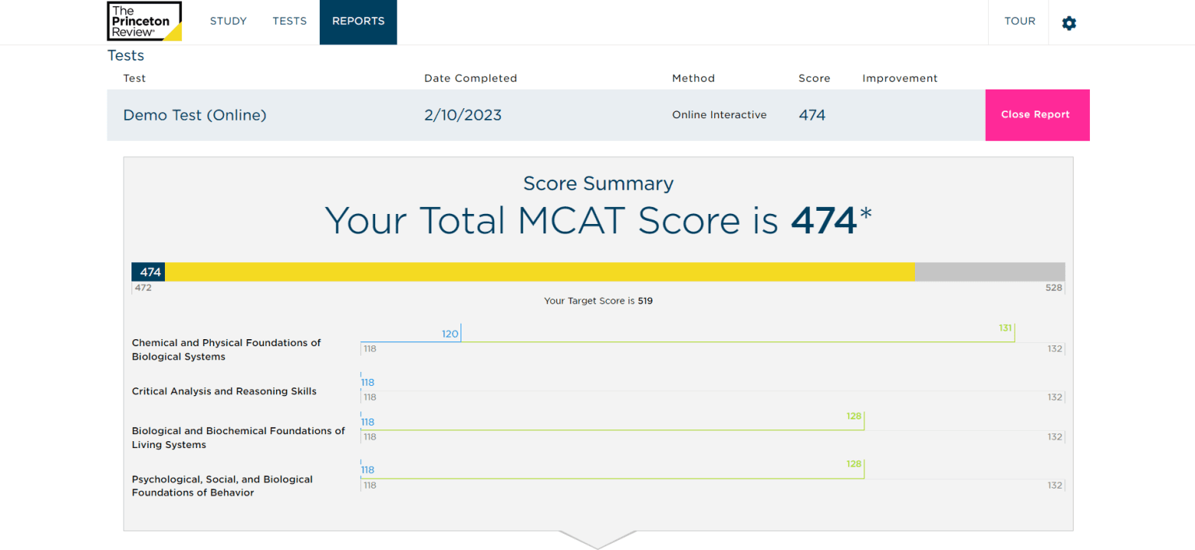The width and height of the screenshot is (1195, 550).
Task: Select the Chemical and Physical 131 score marker
Action: pos(1006,328)
